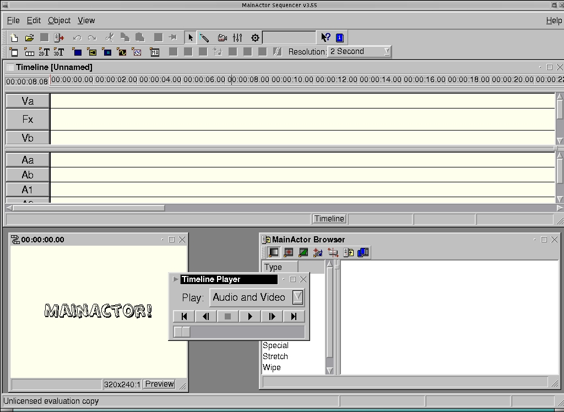This screenshot has width=564, height=412.
Task: Open the Object menu
Action: click(59, 20)
